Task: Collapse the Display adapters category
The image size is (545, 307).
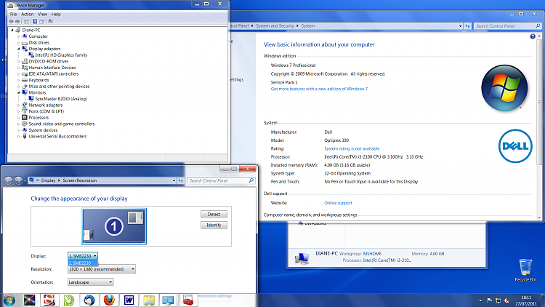Action: point(18,49)
